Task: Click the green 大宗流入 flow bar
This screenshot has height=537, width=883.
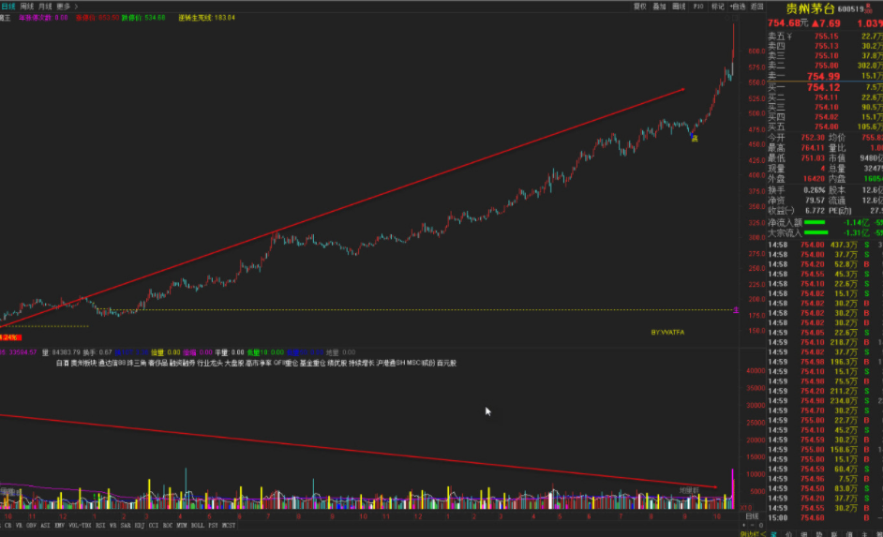Action: tap(816, 232)
